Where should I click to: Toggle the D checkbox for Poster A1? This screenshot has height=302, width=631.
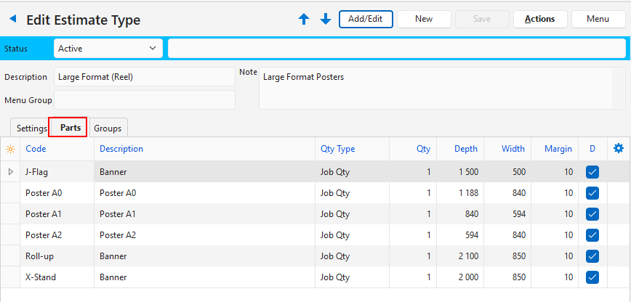592,214
